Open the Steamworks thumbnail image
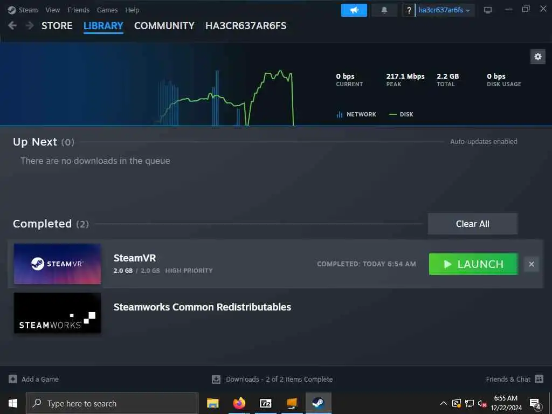Screen dimensions: 552x414 (x=57, y=313)
